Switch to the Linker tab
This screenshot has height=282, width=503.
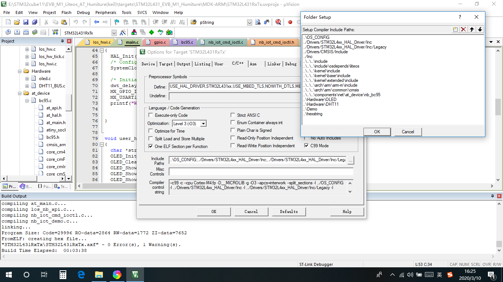point(274,64)
